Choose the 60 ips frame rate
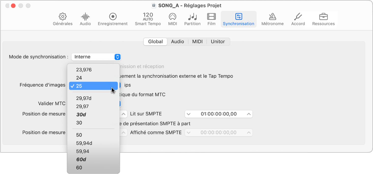 tap(79, 167)
